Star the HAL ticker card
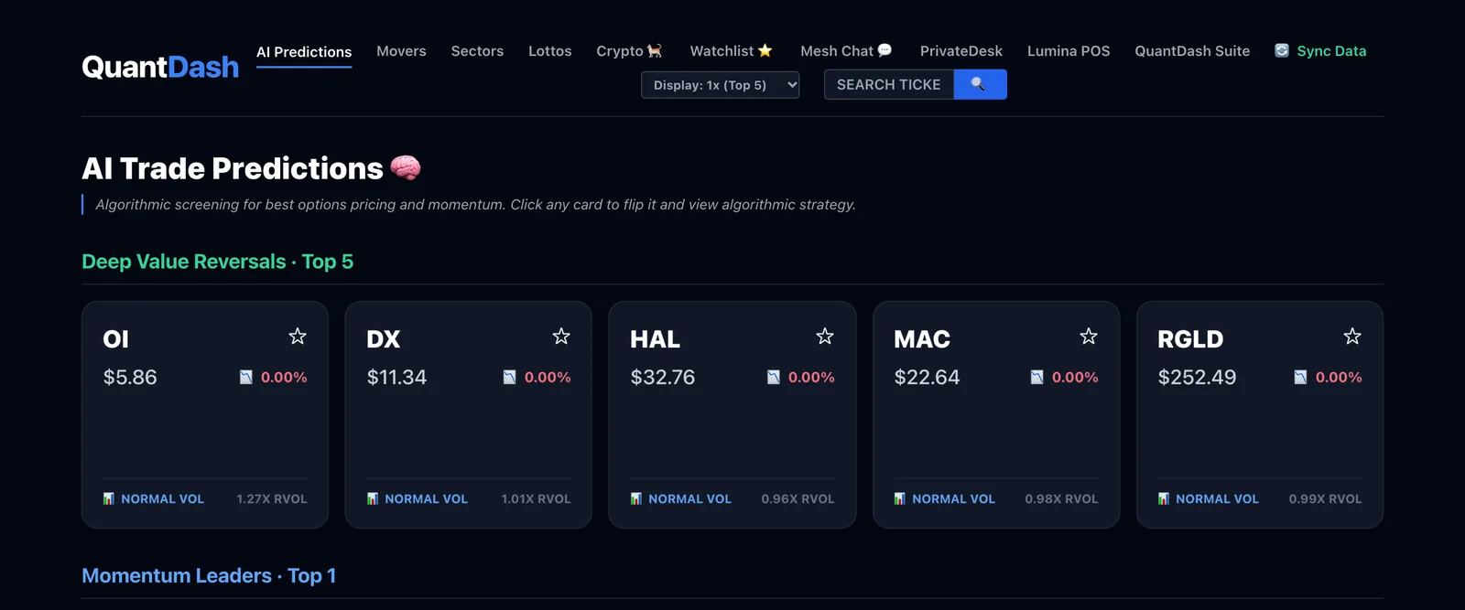Screen dimensions: 1465x610 point(825,337)
